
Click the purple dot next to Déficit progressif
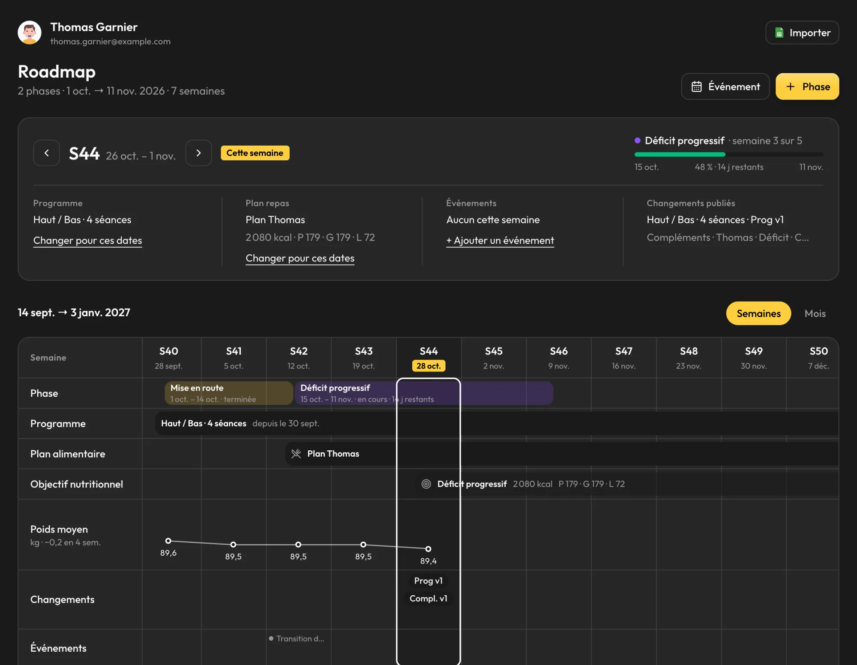[638, 141]
